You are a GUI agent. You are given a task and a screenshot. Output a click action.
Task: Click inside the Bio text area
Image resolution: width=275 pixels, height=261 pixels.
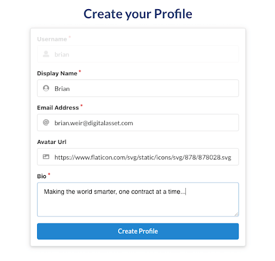[138, 200]
